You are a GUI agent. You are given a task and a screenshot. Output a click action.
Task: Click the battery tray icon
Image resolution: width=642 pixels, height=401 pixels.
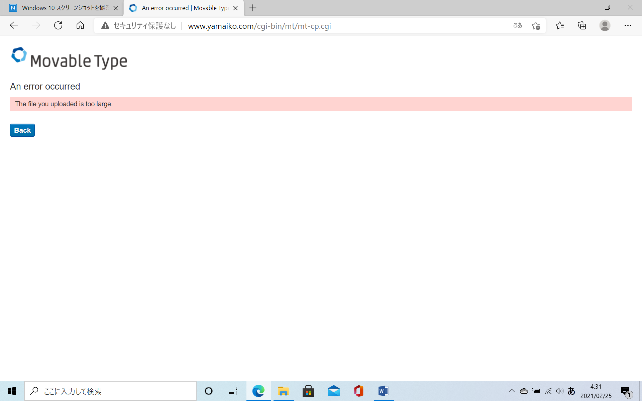pyautogui.click(x=536, y=391)
